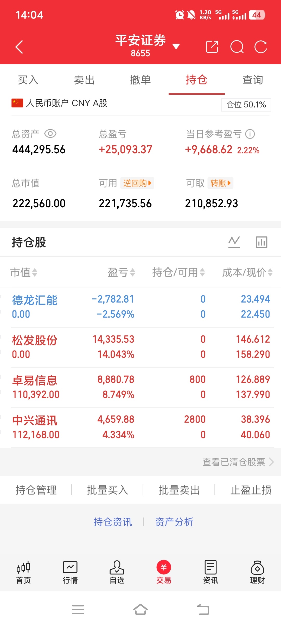Tap total assets value 444,295.56
The width and height of the screenshot is (281, 626).
pos(39,150)
